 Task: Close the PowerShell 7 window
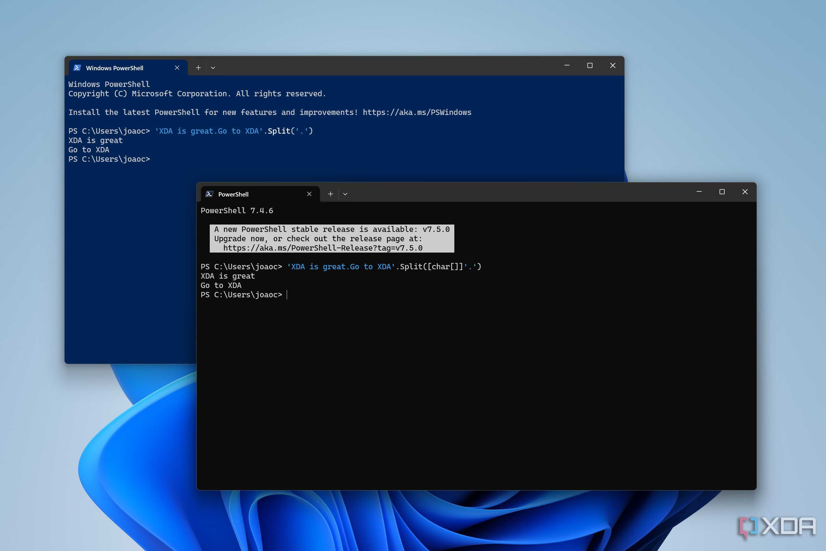(745, 192)
